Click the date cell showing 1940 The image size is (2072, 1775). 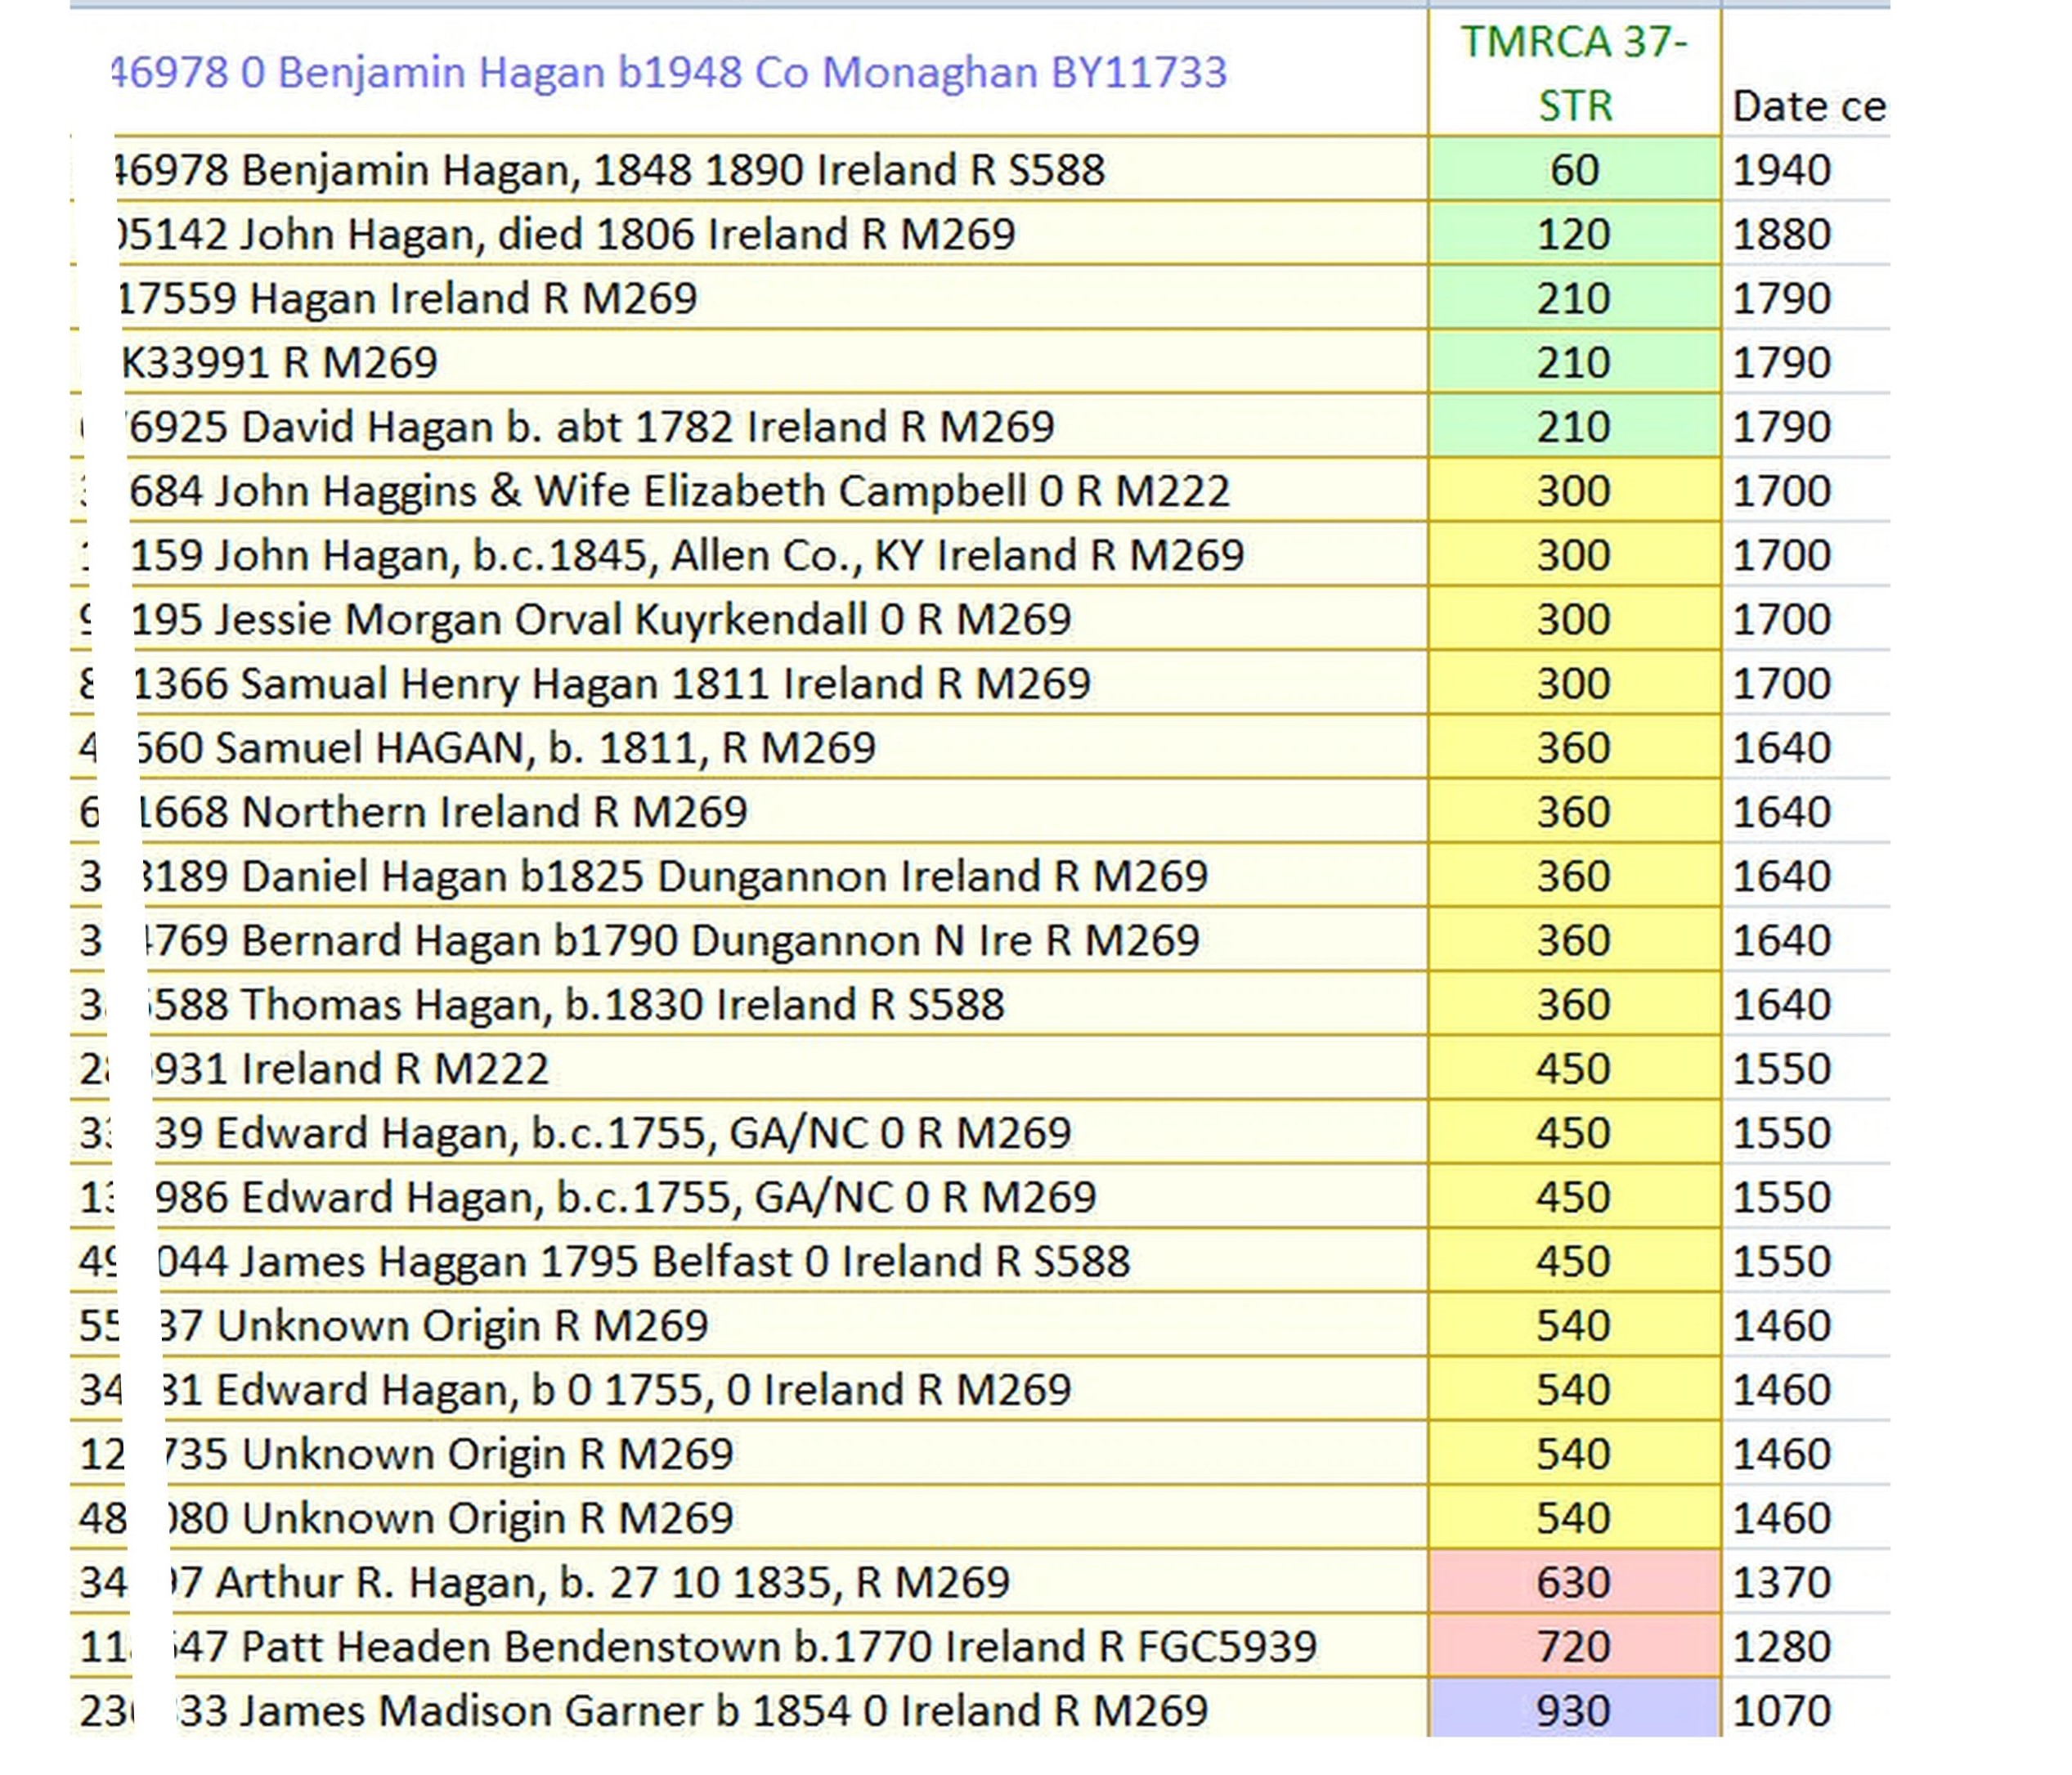pos(1806,169)
